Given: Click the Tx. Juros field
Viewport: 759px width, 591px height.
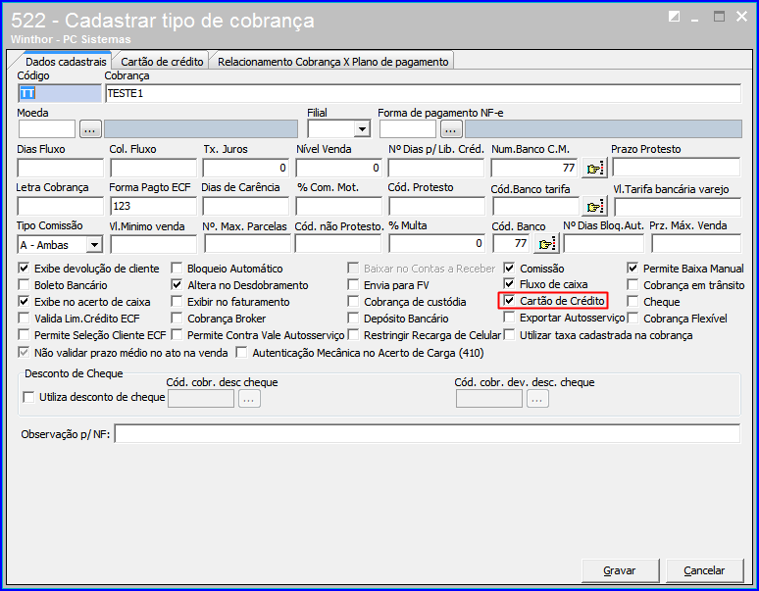Looking at the screenshot, I should click(245, 168).
